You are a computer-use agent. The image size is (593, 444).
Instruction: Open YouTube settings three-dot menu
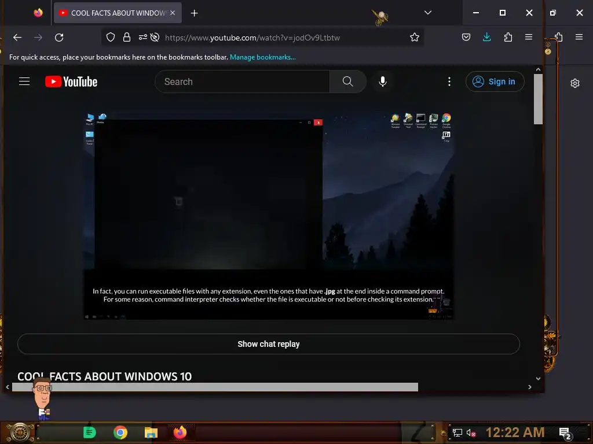(x=449, y=82)
